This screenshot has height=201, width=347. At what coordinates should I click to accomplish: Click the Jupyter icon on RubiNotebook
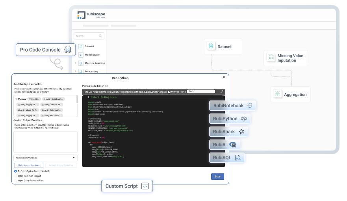250,105
